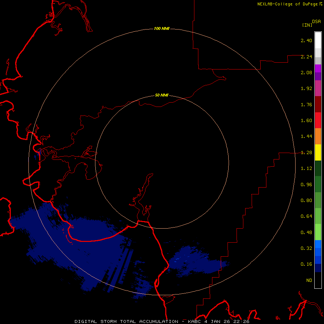Select the 1.60 legend value
Screen dimensions: 324x324
[x=306, y=121]
